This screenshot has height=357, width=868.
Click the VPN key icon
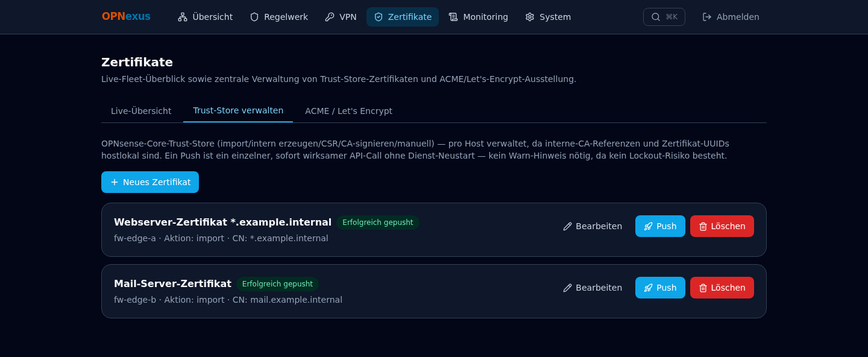click(x=330, y=17)
